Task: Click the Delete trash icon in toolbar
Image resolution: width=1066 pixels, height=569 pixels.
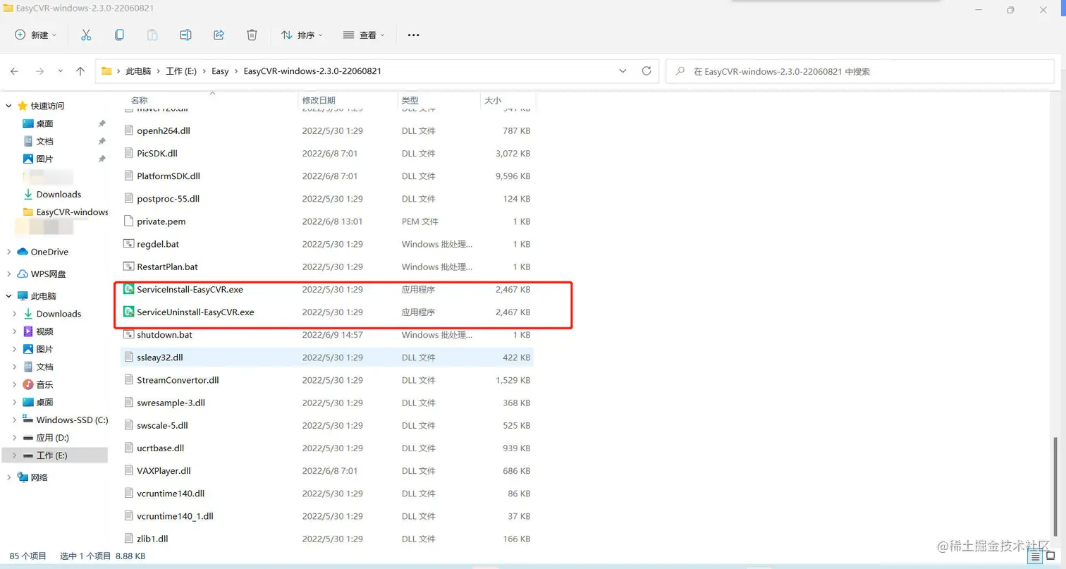Action: pos(252,35)
